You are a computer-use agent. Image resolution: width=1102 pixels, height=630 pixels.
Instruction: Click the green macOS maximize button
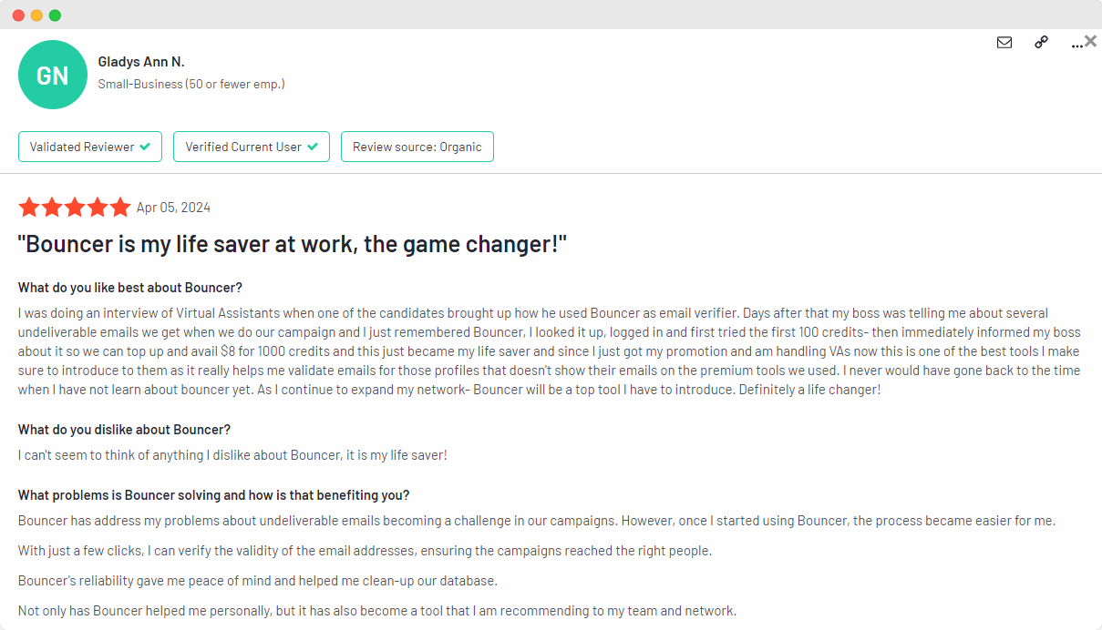click(55, 15)
